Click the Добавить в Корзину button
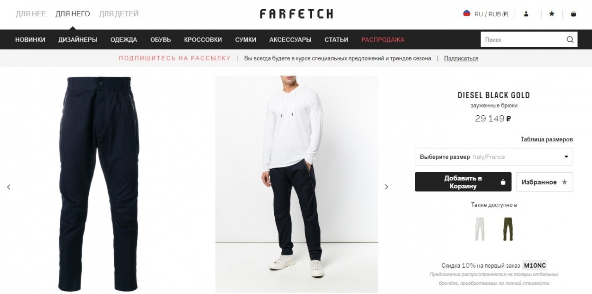The height and width of the screenshot is (294, 592). [463, 182]
